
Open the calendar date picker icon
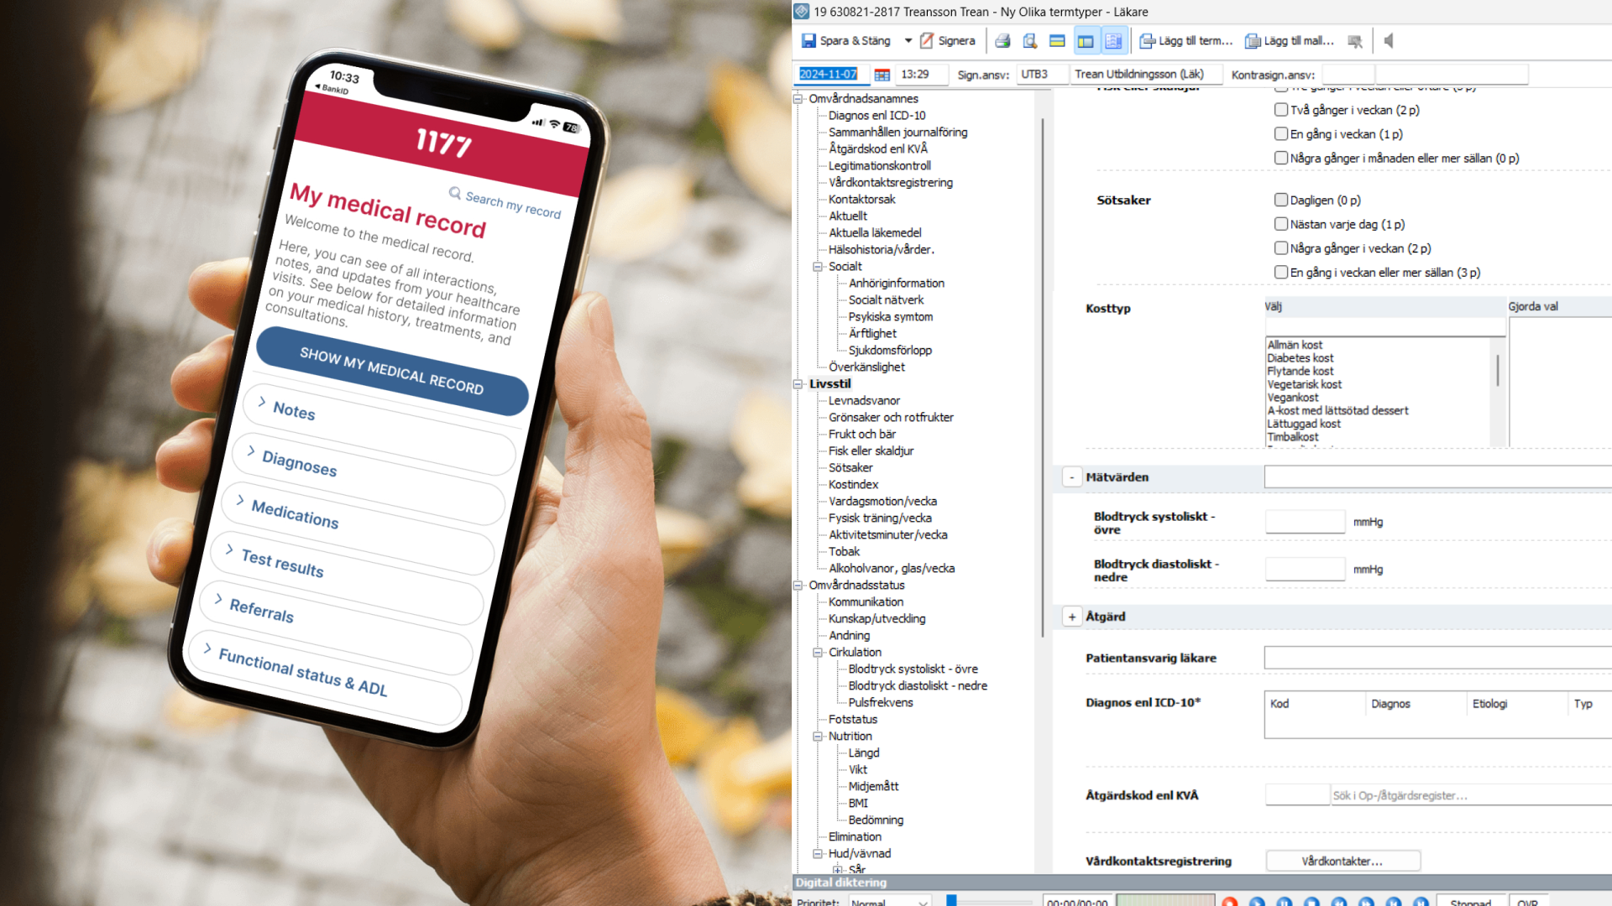click(x=882, y=75)
